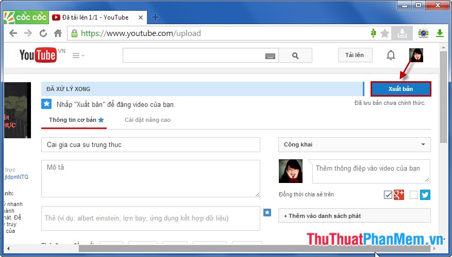Click the video title input field

150,144
